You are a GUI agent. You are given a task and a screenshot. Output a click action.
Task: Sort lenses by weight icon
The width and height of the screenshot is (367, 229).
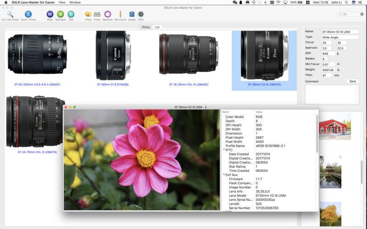(132, 14)
